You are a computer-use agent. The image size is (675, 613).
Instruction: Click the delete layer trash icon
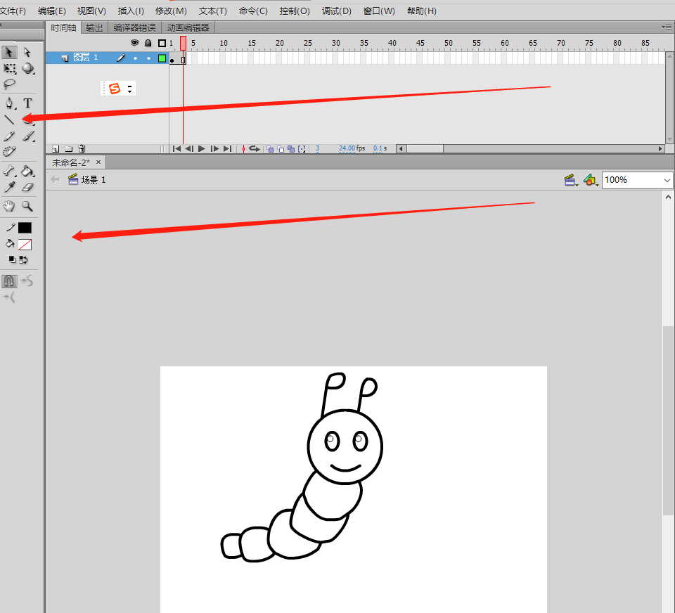82,149
